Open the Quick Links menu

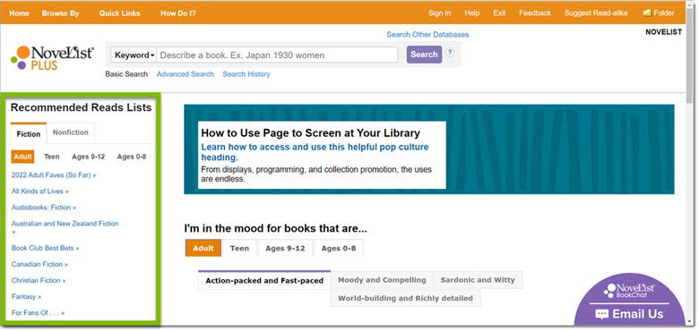point(119,13)
